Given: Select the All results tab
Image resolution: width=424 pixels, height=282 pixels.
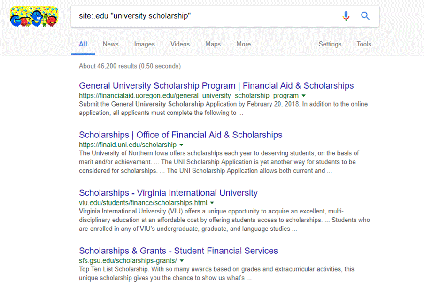Looking at the screenshot, I should (x=83, y=44).
